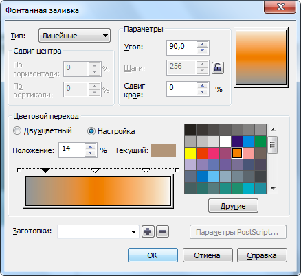Screen dimensions: 301x276
Task: Select the middle white gradient marker
Action: tap(95, 170)
